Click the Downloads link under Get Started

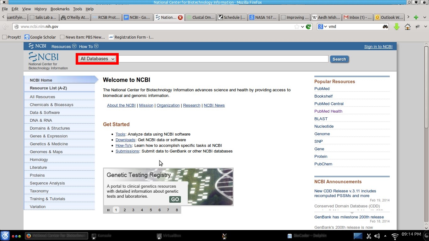coord(125,140)
